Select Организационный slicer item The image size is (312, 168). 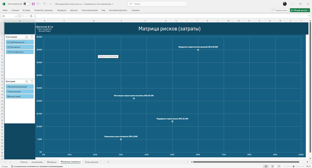tap(20, 87)
